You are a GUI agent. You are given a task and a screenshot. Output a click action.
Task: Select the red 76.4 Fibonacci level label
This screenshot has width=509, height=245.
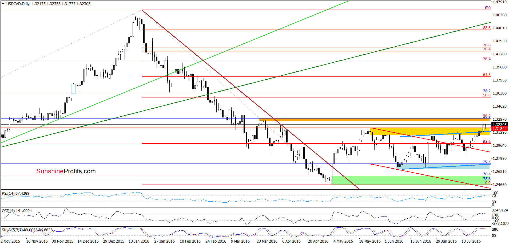coord(487,49)
